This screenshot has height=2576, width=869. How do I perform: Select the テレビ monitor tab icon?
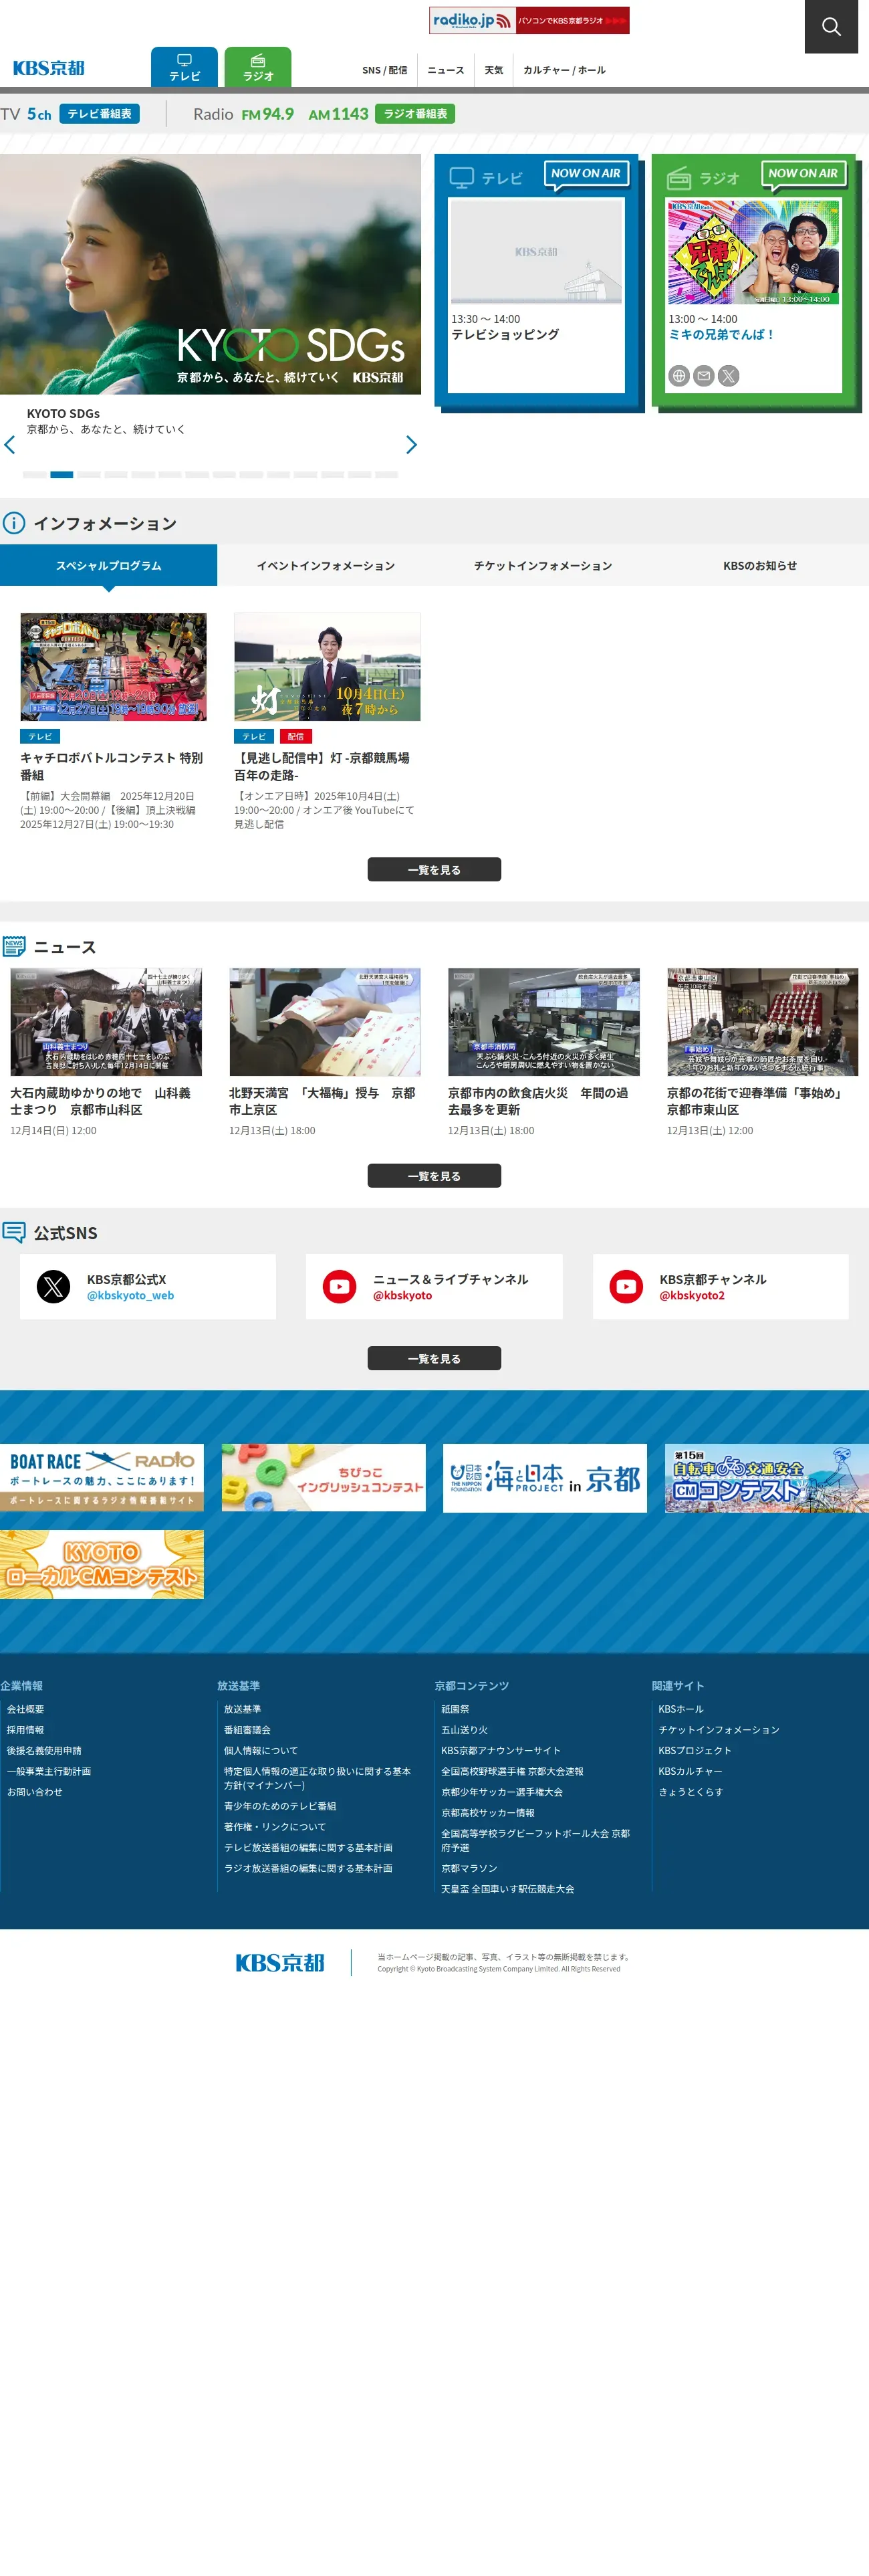point(184,67)
